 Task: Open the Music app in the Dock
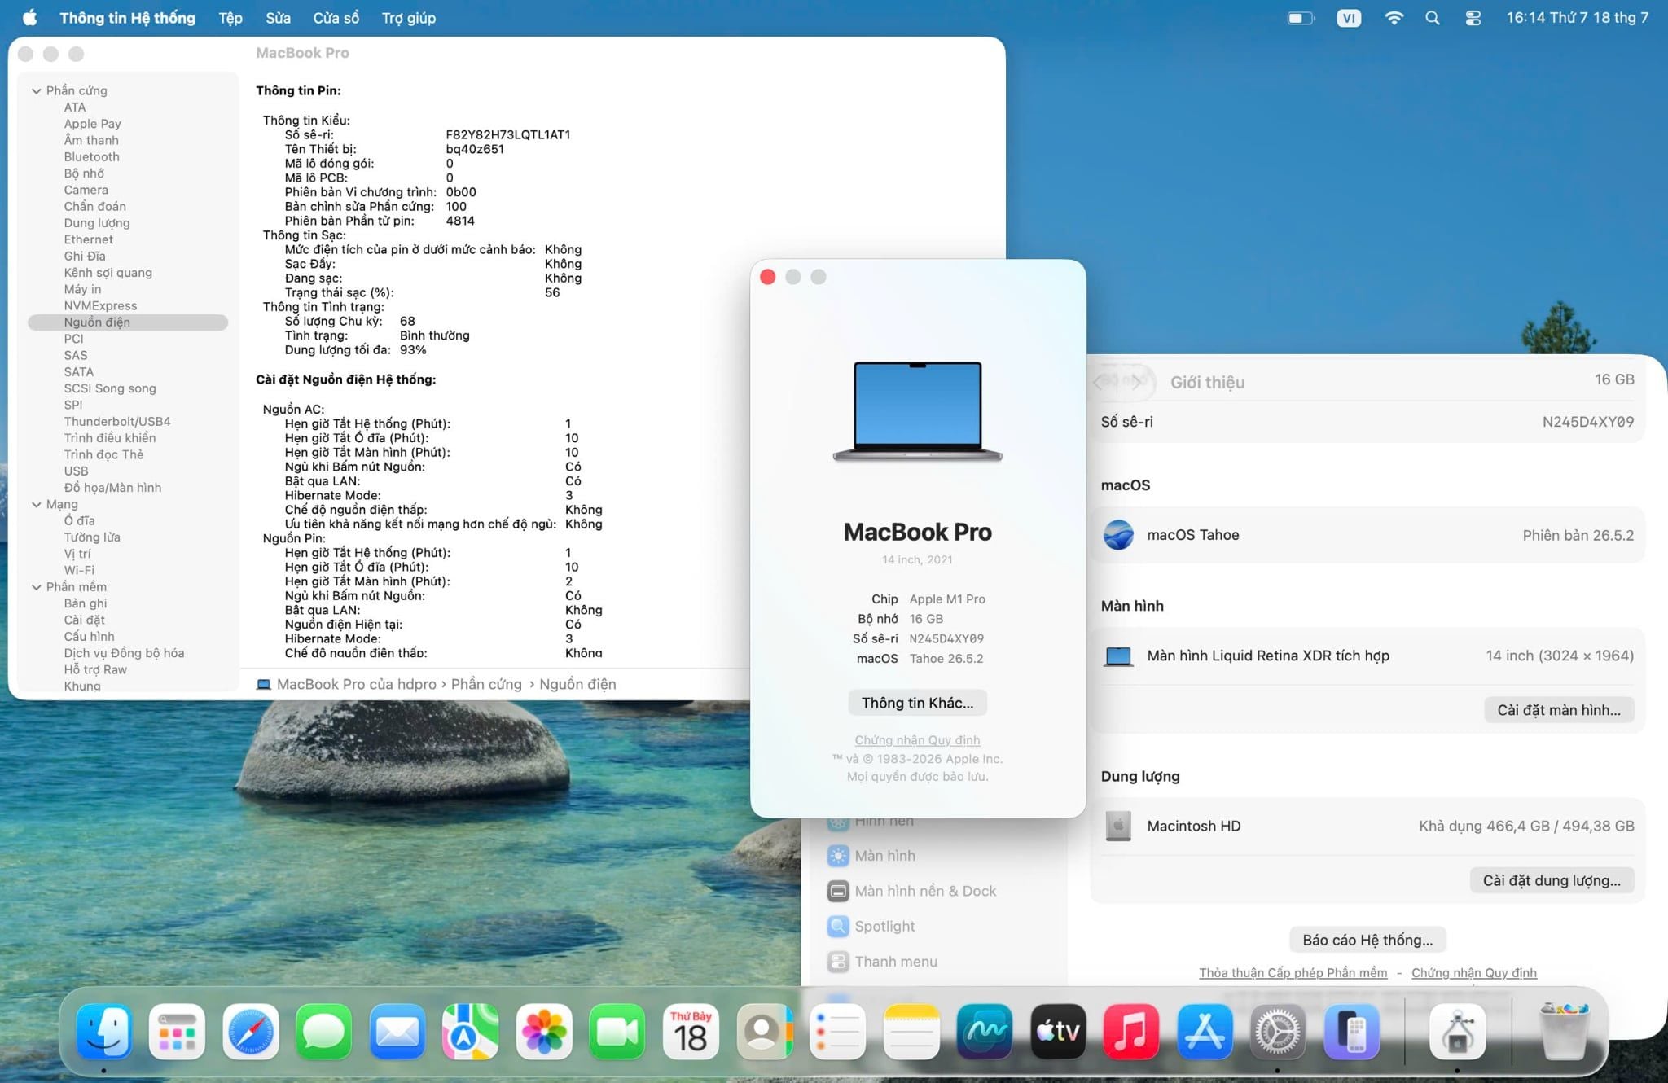coord(1131,1031)
